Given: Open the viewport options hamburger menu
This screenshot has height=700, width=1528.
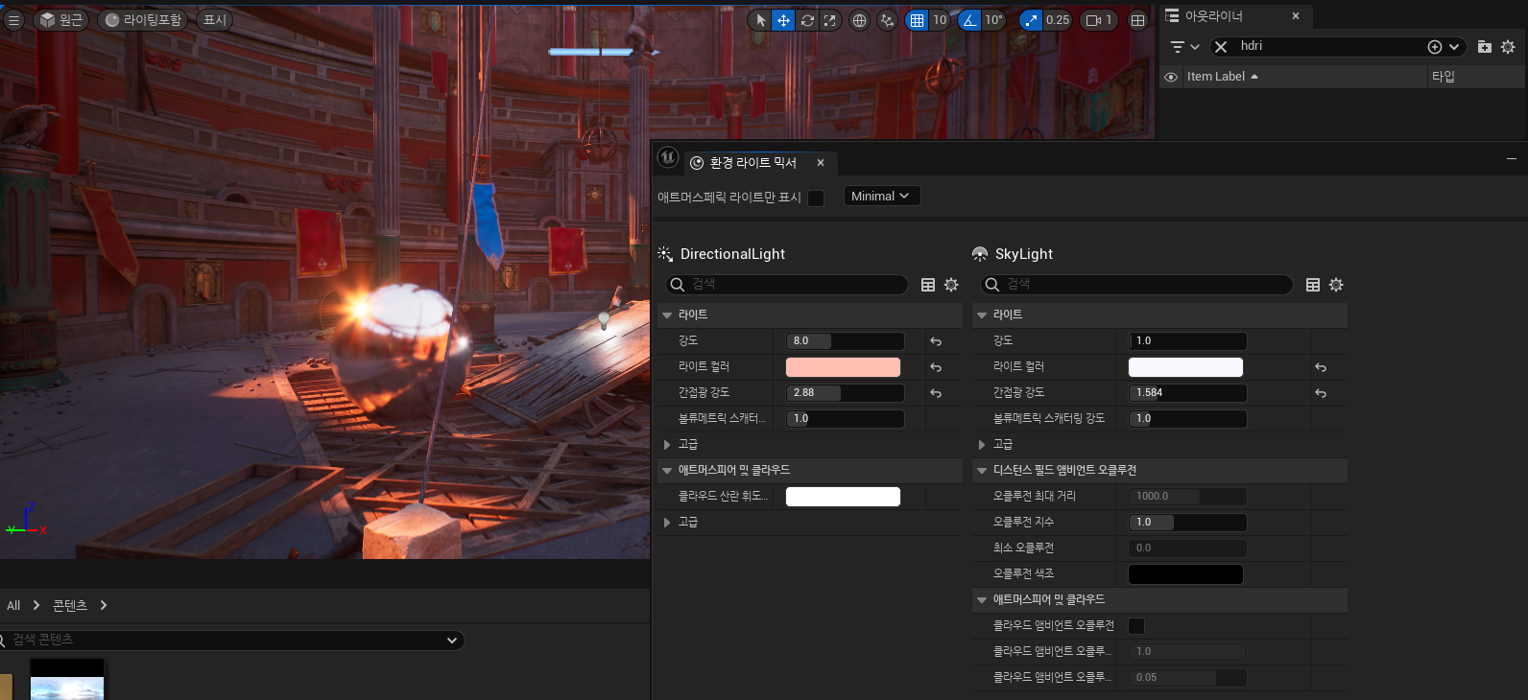Looking at the screenshot, I should coord(13,20).
